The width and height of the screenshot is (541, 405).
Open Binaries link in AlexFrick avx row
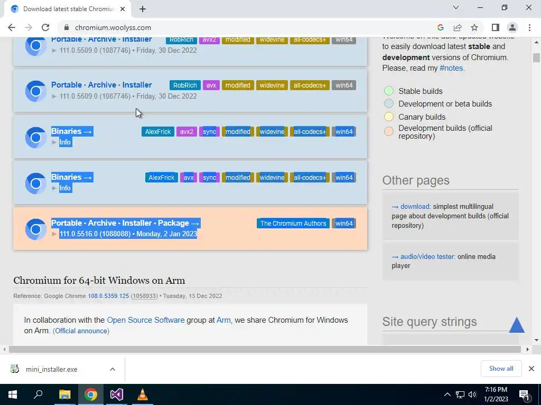(72, 177)
